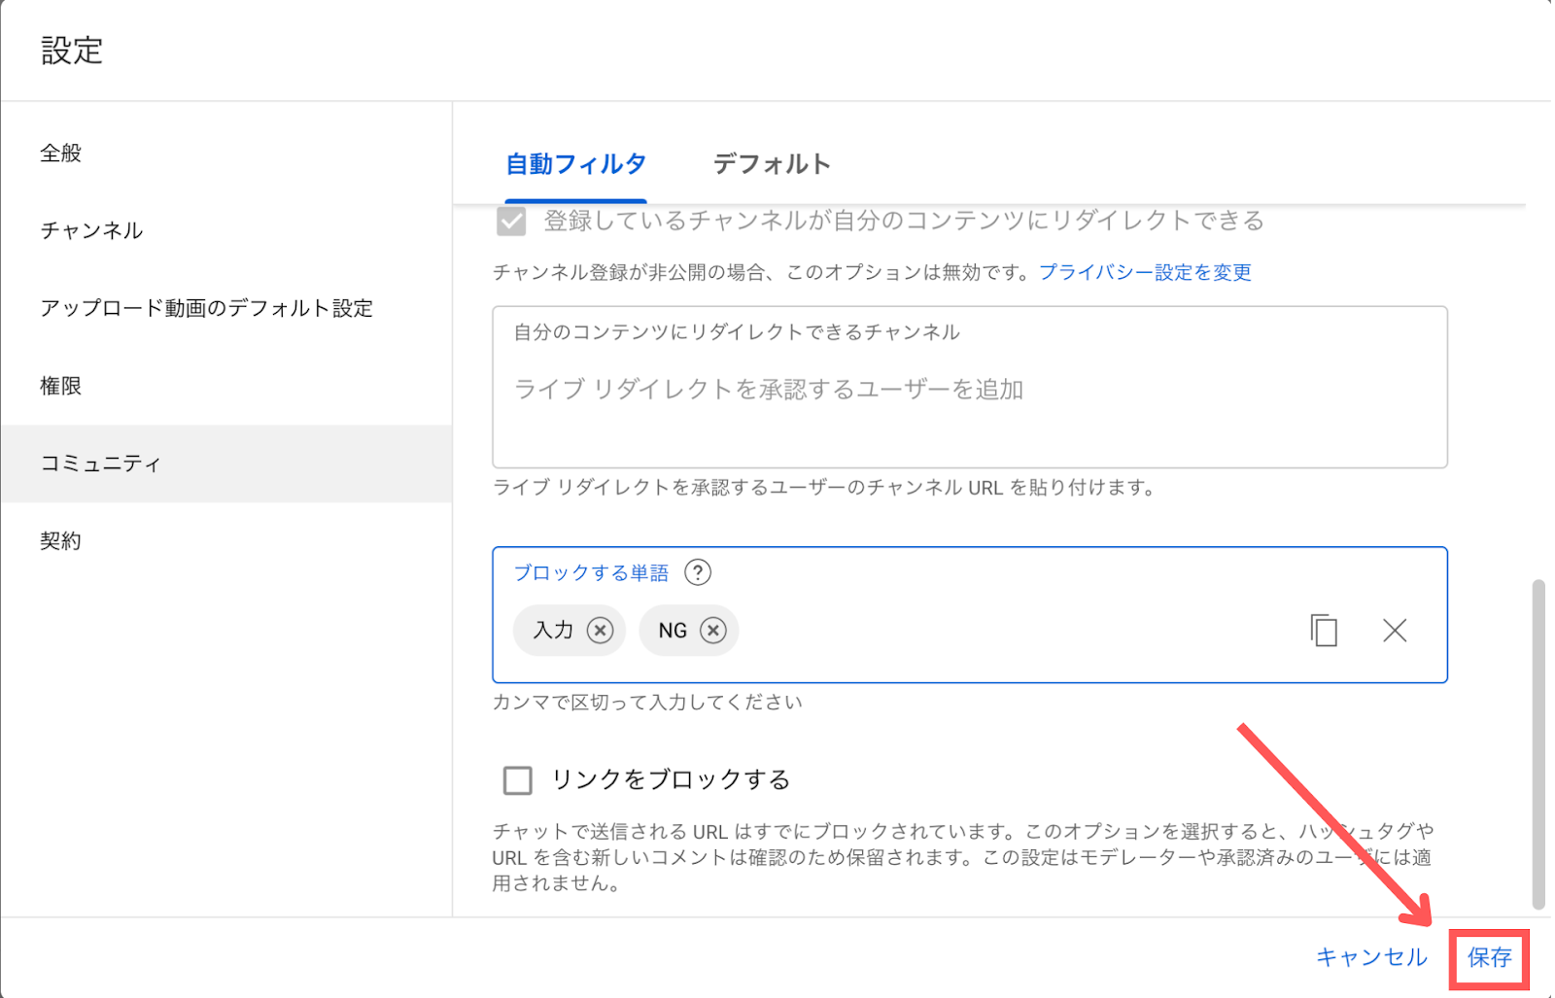Click ブロックする単語 field label
1555x998 pixels.
point(591,572)
